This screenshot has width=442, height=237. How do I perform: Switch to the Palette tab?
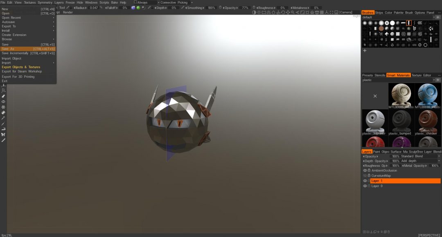click(x=399, y=13)
